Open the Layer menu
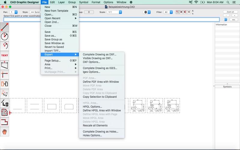 click(x=61, y=2)
